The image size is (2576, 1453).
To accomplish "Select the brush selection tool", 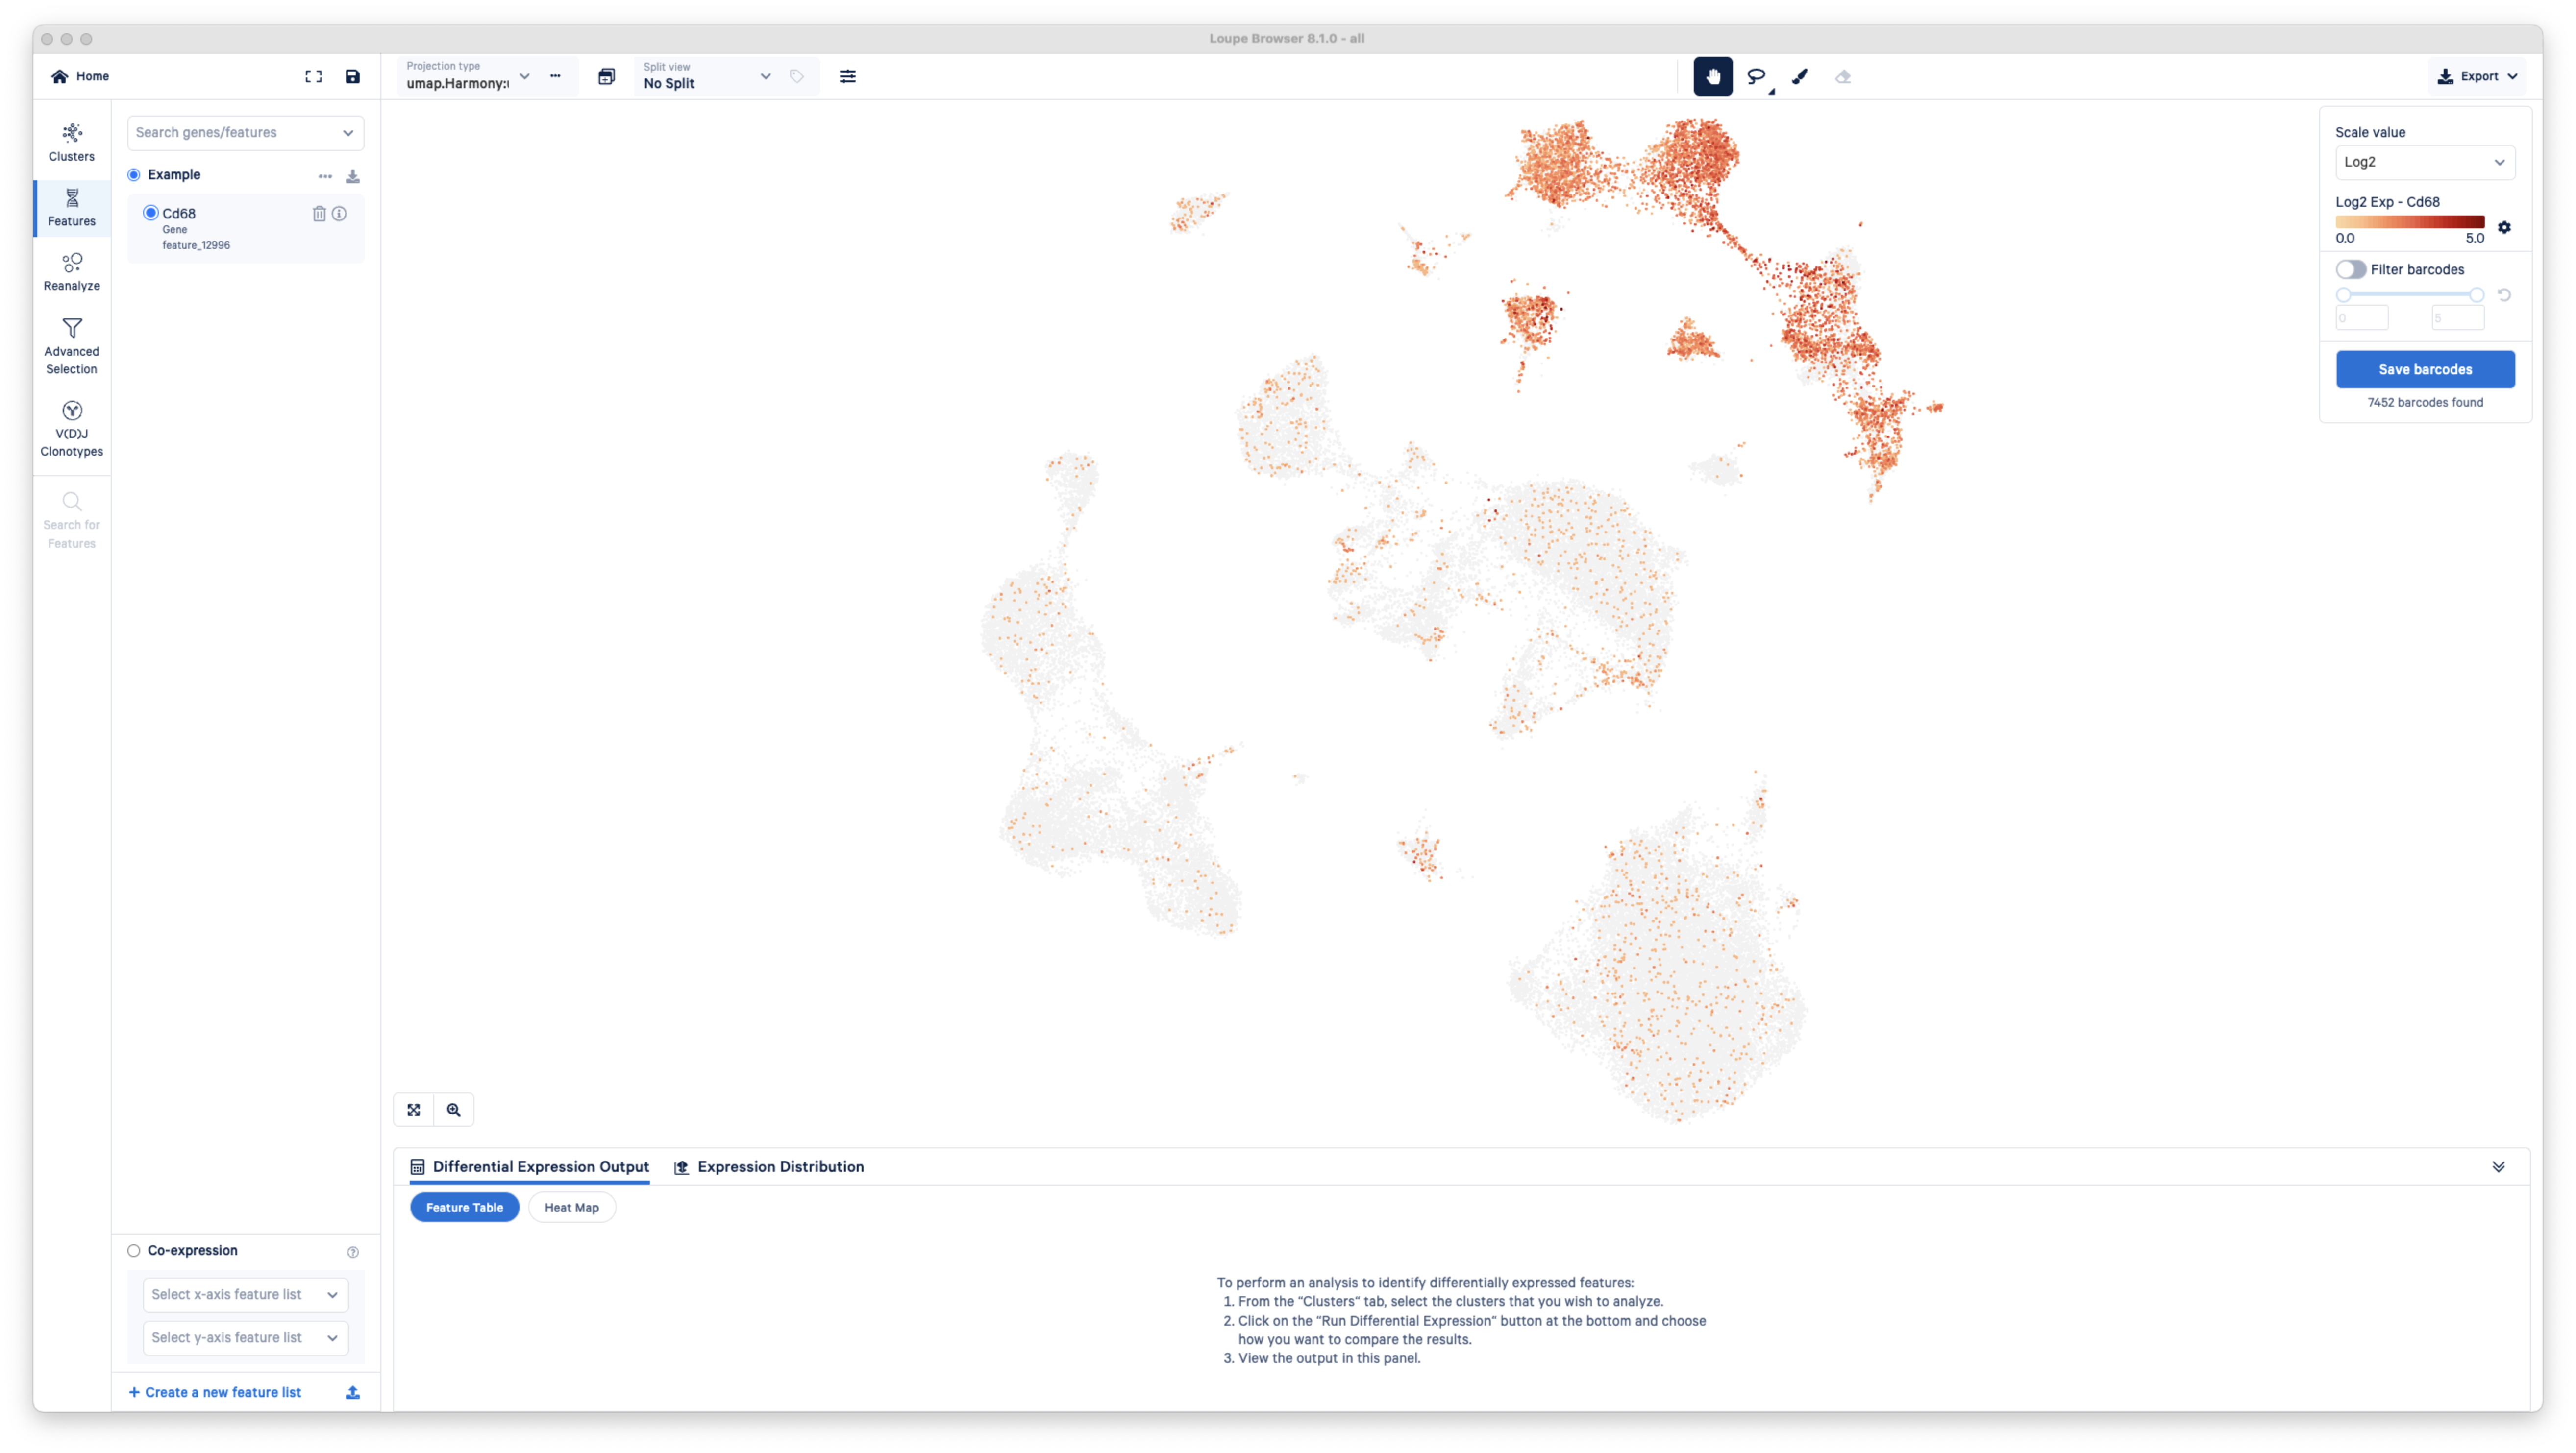I will click(1800, 76).
